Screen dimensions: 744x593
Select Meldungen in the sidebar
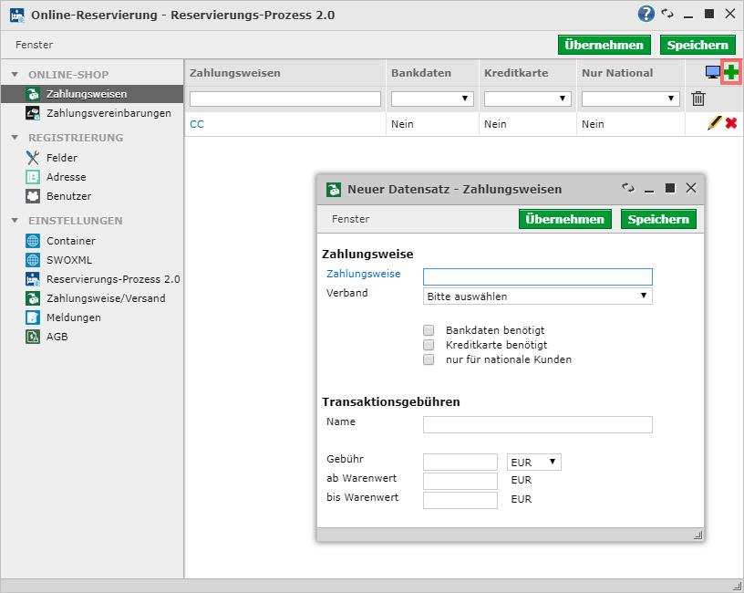coord(74,317)
